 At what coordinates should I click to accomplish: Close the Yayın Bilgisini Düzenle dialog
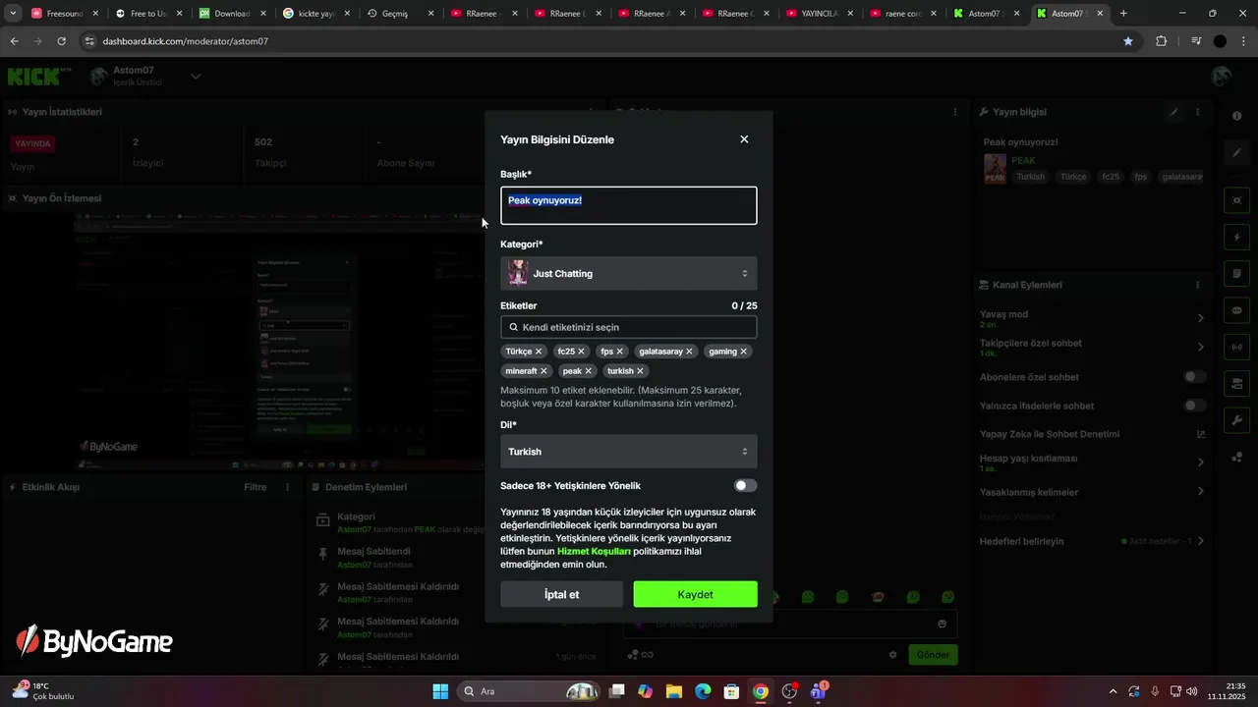[744, 139]
